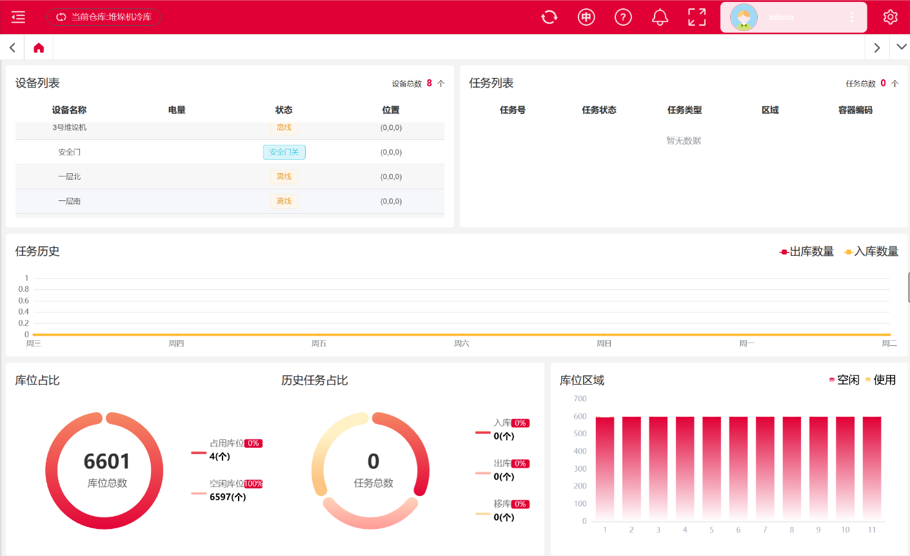910x556 pixels.
Task: Click the 安全门关 status tag
Action: click(284, 152)
